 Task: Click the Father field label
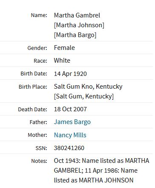coord(38,122)
